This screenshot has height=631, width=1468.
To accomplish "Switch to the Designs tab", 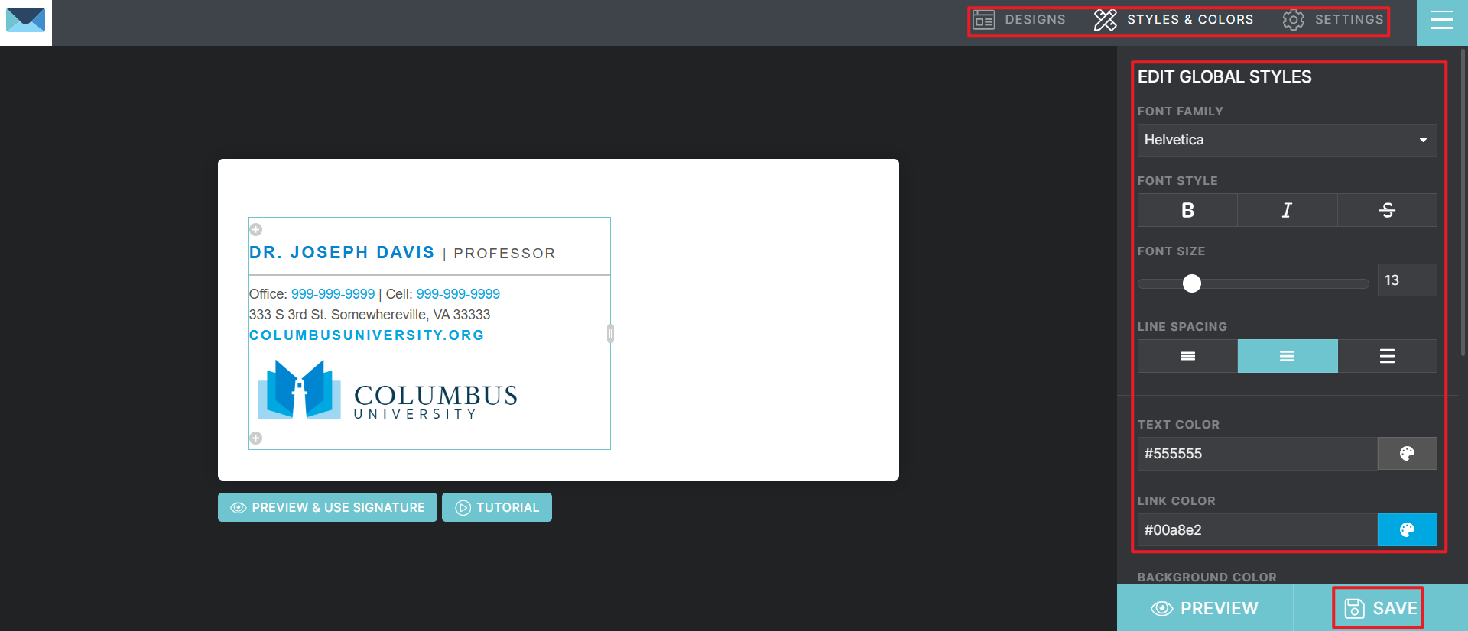I will [x=1019, y=20].
